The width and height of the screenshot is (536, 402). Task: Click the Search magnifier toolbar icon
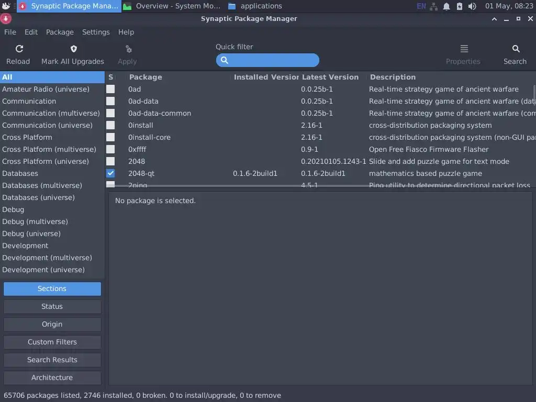click(516, 49)
